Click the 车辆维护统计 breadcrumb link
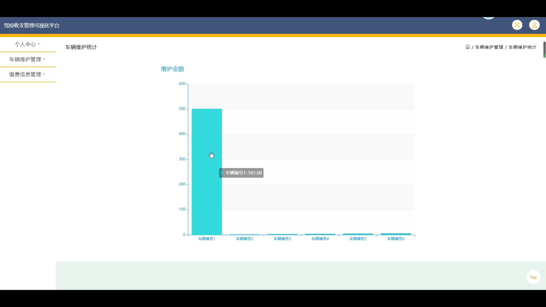Screen dimensions: 546x307 tap(522, 47)
